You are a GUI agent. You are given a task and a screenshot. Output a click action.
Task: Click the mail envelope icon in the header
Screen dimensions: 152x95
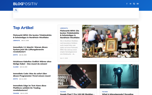click(130, 4)
